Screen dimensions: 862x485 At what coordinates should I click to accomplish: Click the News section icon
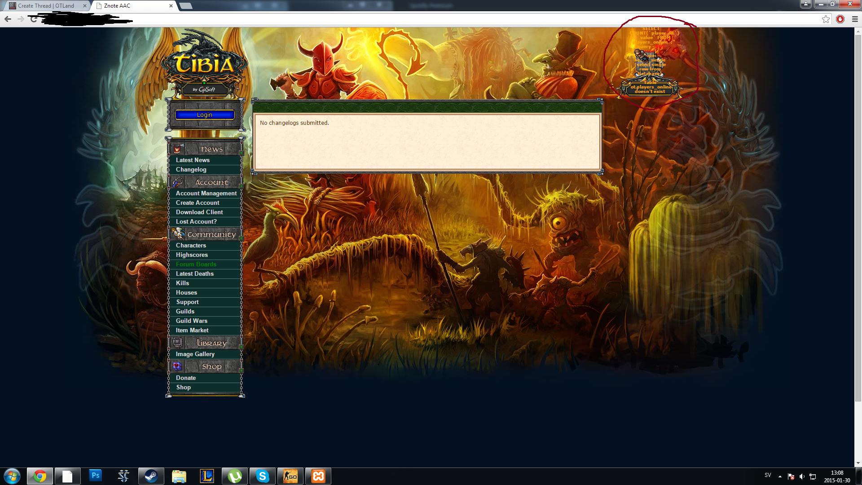[177, 149]
